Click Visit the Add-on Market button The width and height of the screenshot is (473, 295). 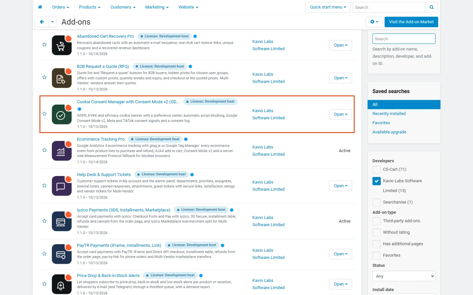click(x=411, y=22)
